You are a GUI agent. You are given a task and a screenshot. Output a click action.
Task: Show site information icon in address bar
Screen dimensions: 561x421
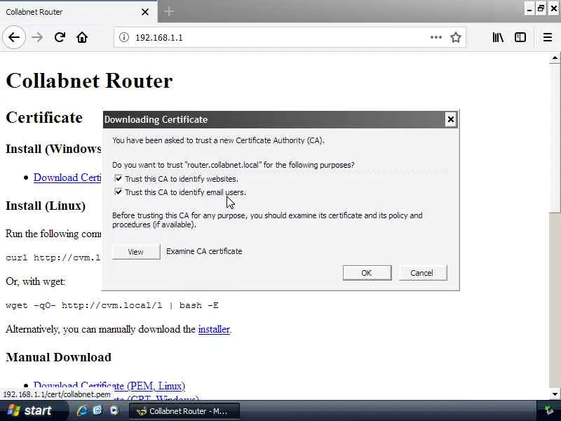pos(124,37)
